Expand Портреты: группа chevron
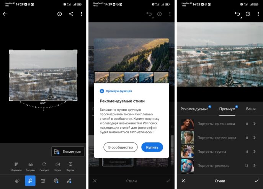 (255, 152)
